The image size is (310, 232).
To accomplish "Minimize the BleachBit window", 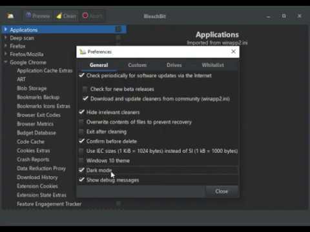I will click(x=268, y=16).
